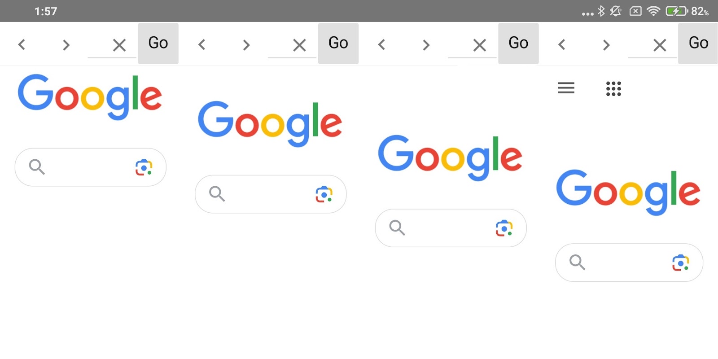Tap the Wi-Fi icon in status bar
The width and height of the screenshot is (718, 359).
pos(653,11)
